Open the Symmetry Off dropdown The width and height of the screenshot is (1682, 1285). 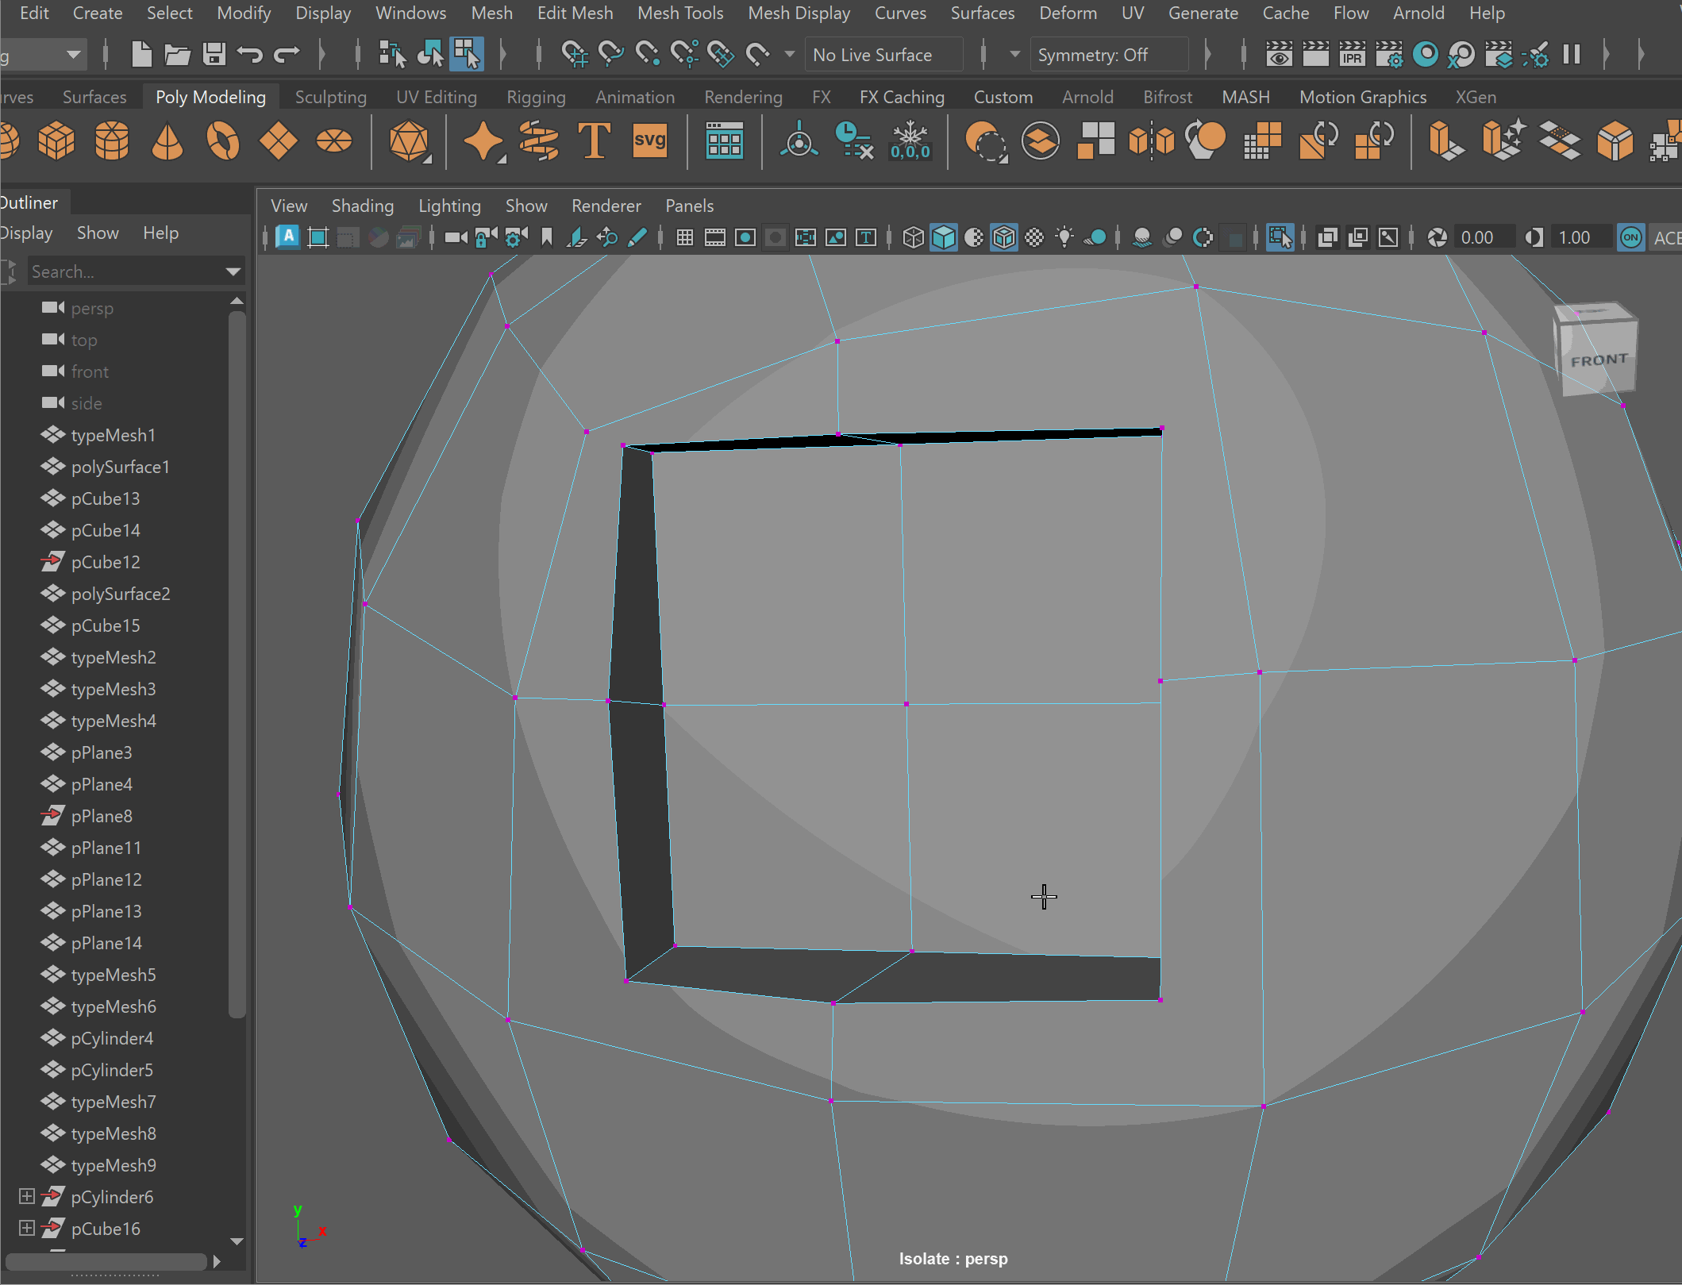[x=1109, y=55]
